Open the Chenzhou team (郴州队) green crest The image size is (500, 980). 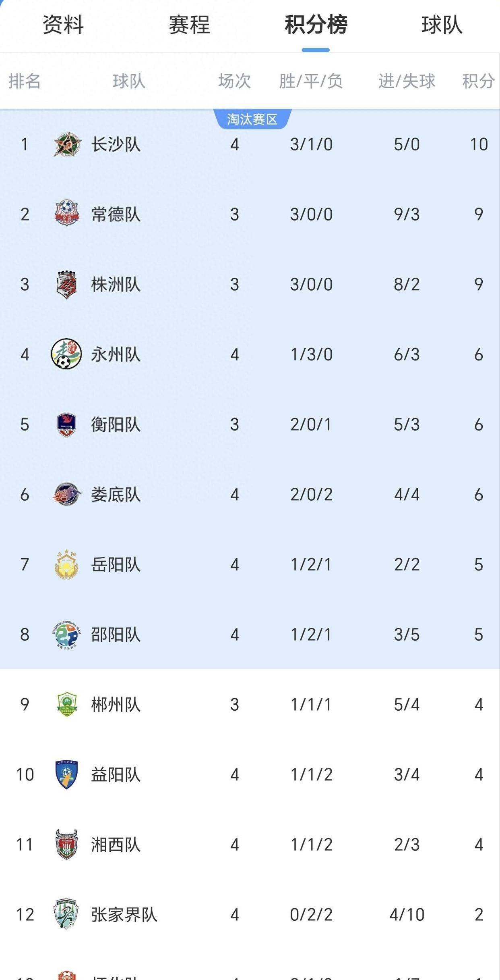pos(66,705)
